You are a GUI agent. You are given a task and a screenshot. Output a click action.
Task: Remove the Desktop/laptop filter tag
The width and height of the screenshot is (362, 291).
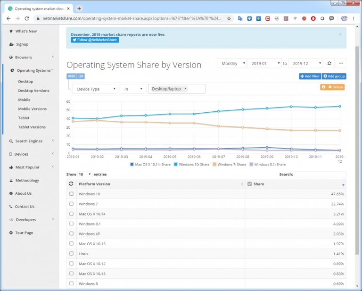click(185, 89)
